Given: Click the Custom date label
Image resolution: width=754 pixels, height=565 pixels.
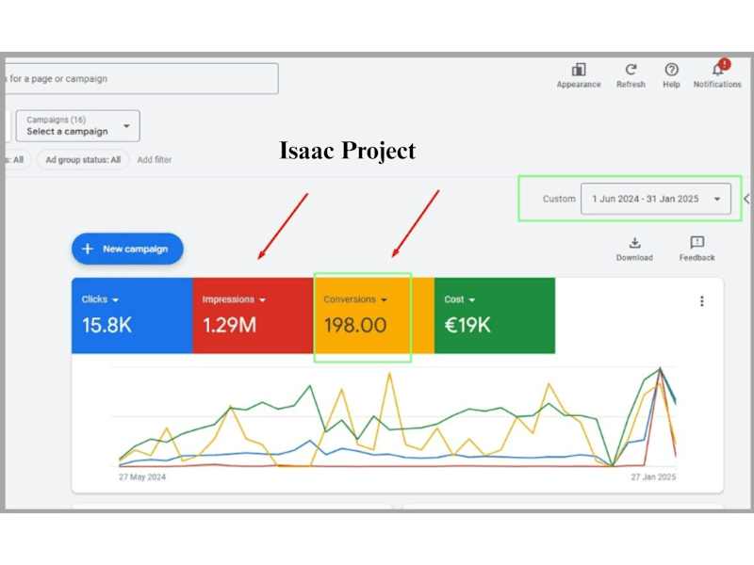Looking at the screenshot, I should 559,199.
